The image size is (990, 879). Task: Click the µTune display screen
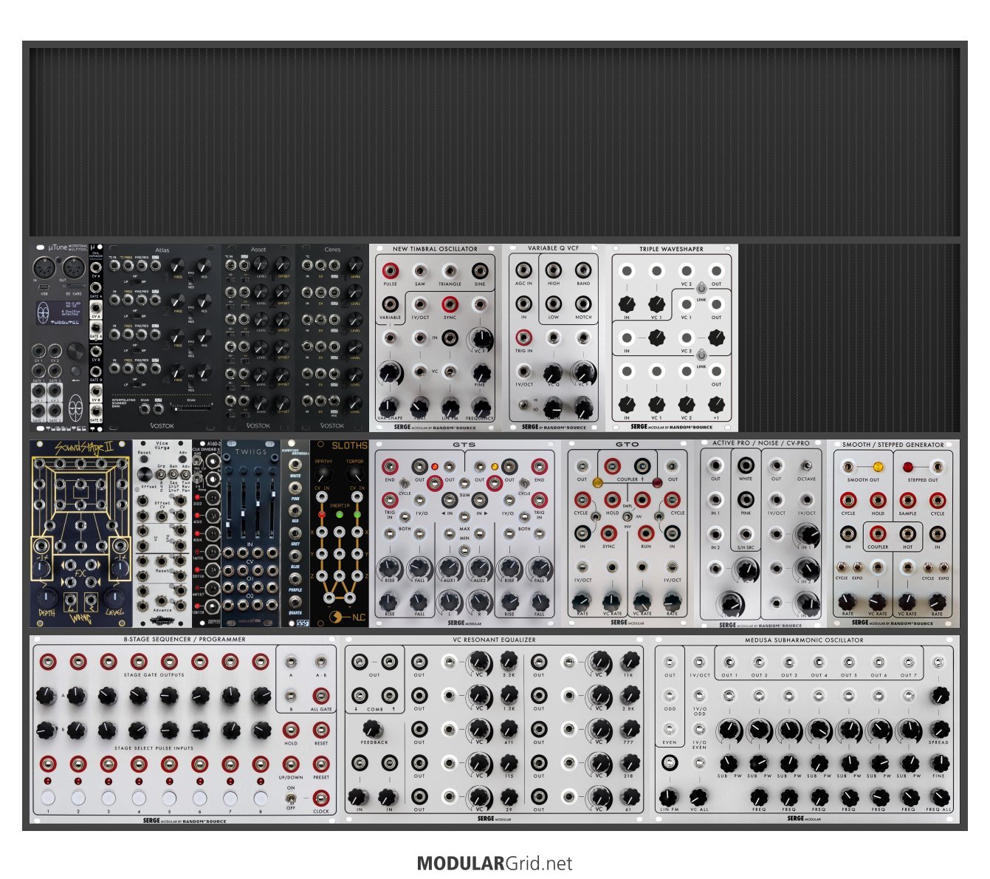click(60, 312)
